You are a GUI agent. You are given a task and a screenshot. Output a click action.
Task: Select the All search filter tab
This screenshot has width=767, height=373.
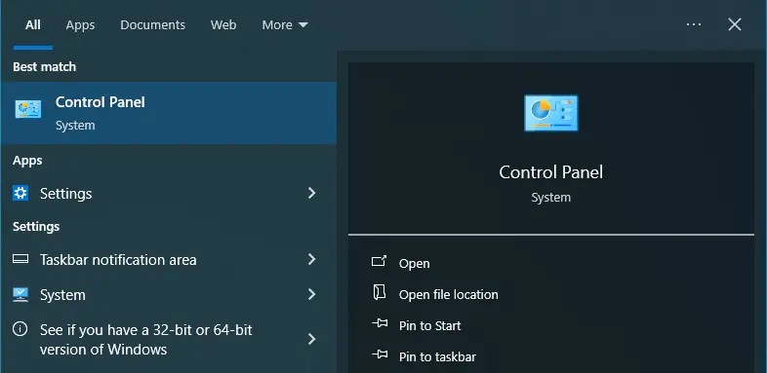[33, 25]
